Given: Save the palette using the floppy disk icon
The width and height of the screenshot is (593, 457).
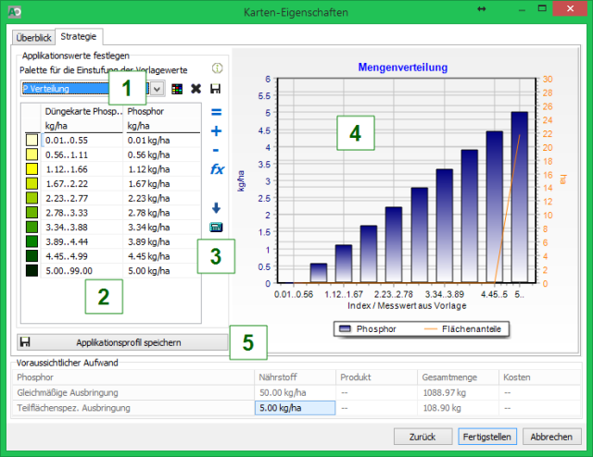Looking at the screenshot, I should (216, 89).
